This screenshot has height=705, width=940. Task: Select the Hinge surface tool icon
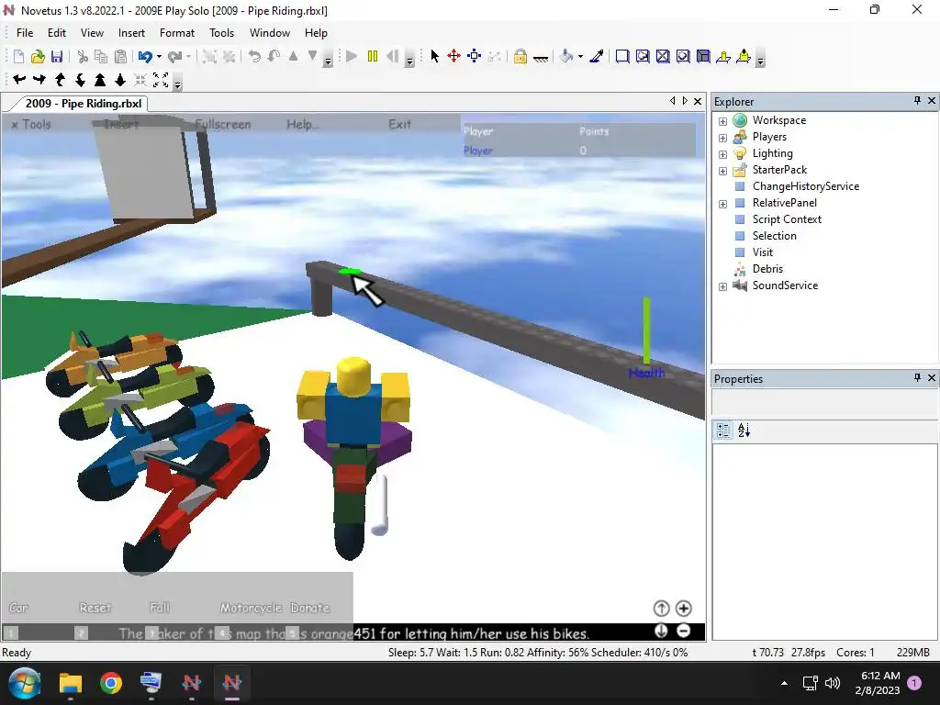point(723,56)
